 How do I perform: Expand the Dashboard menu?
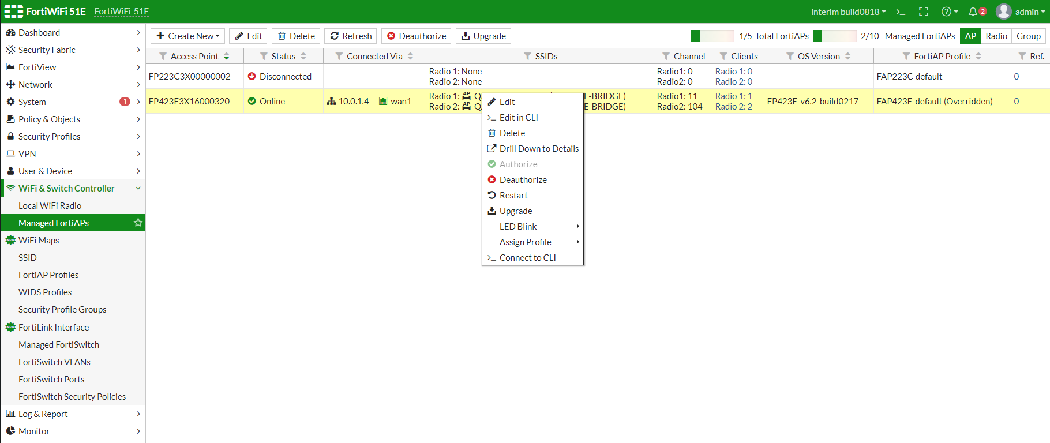click(x=73, y=33)
